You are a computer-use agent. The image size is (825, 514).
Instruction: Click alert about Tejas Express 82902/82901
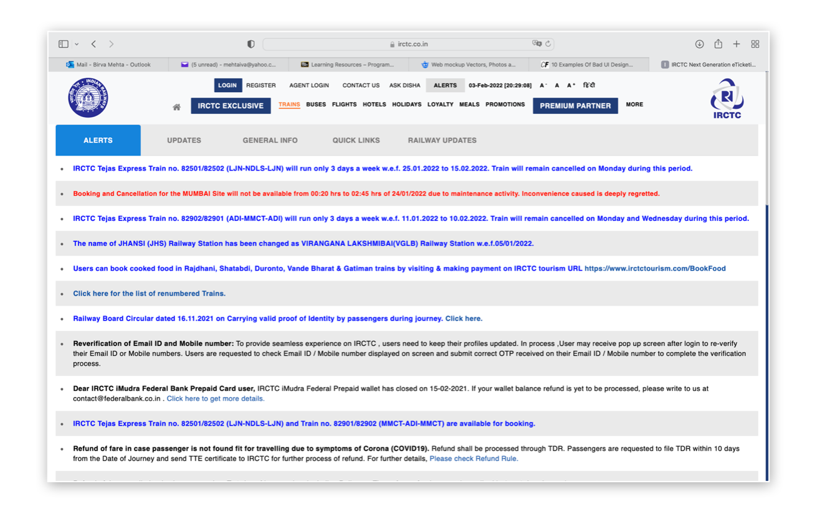click(411, 218)
